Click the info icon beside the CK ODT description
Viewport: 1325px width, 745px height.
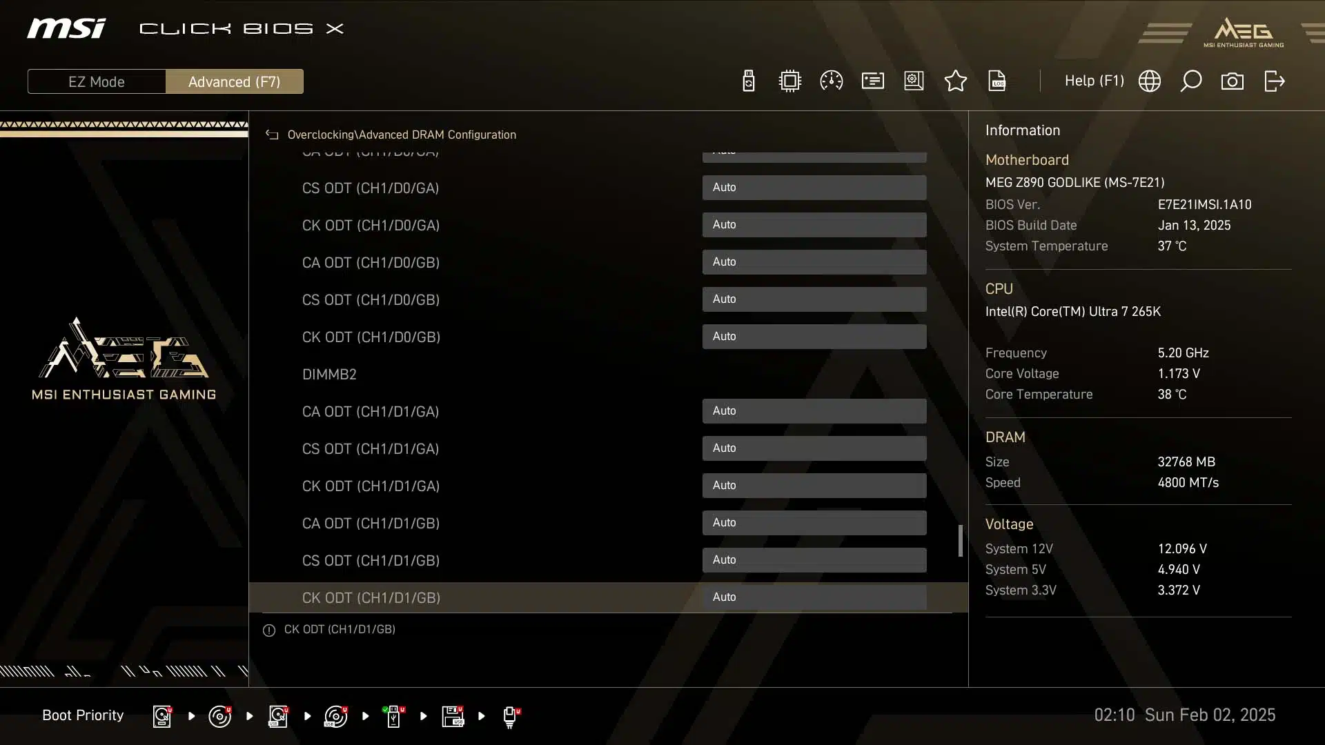point(269,630)
